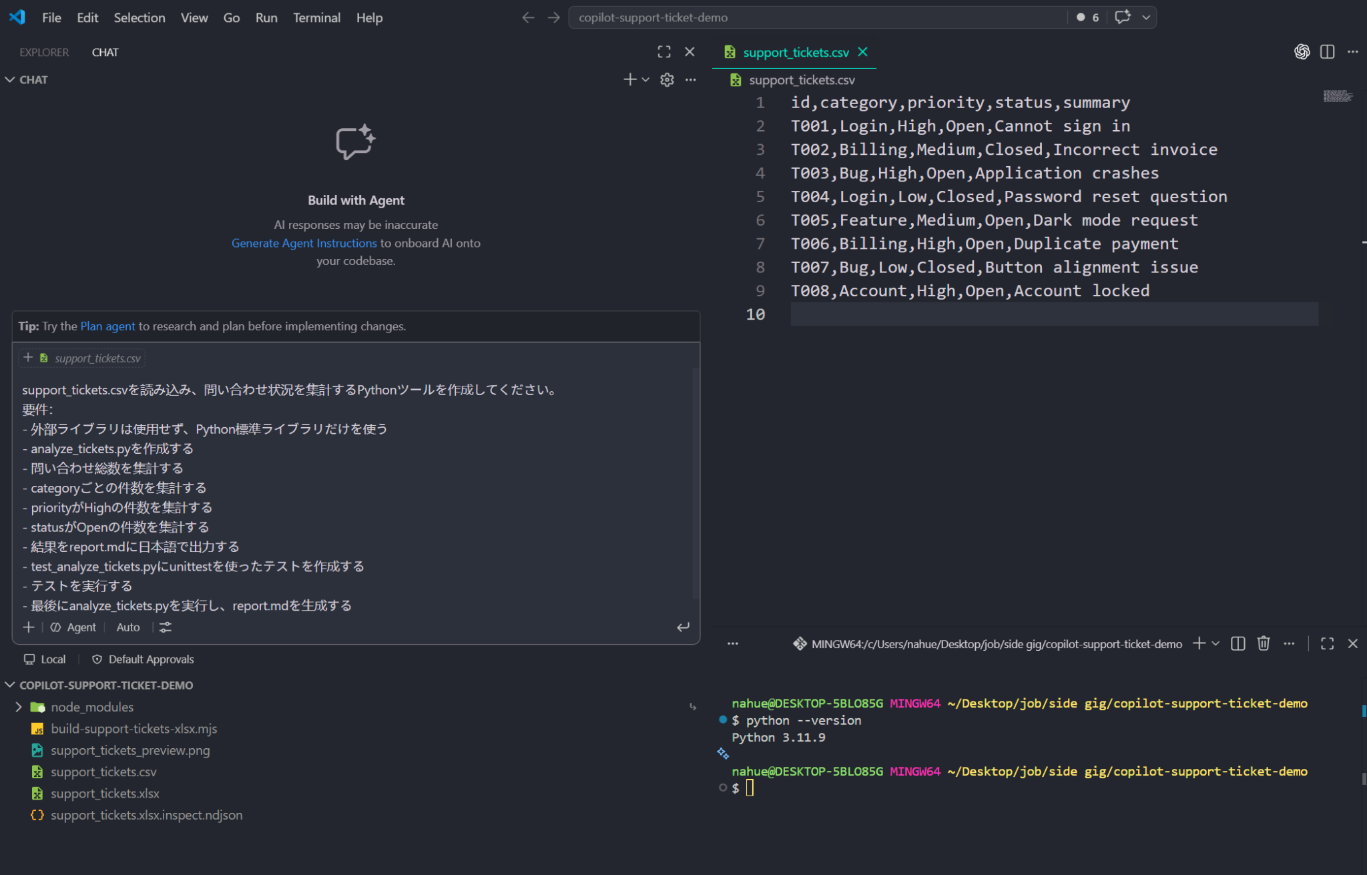Click the Local session target
Viewport: 1367px width, 875px height.
(45, 659)
